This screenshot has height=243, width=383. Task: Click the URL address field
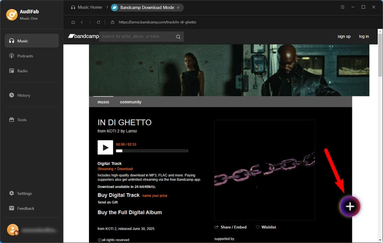tap(158, 22)
